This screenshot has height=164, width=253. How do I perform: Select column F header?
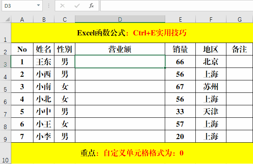coord(211,19)
